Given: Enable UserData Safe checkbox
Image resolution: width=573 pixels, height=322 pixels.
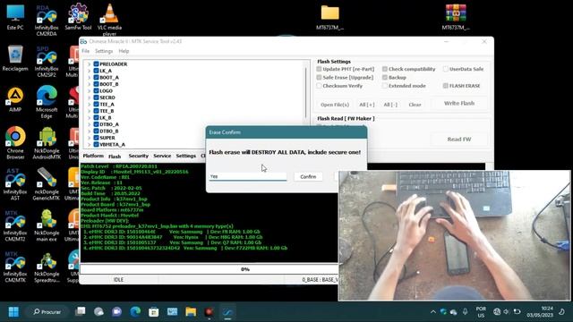Looking at the screenshot, I should coord(446,69).
